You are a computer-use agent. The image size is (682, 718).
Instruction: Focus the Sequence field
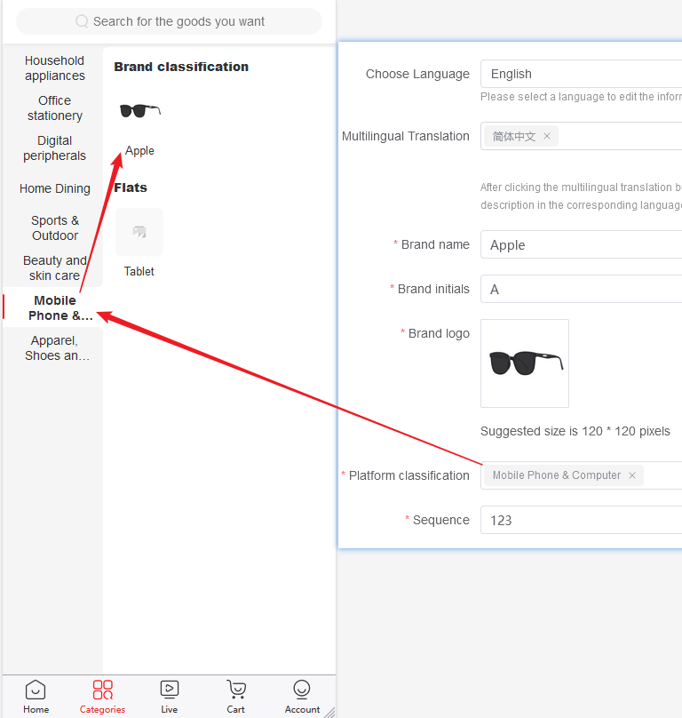(x=582, y=520)
